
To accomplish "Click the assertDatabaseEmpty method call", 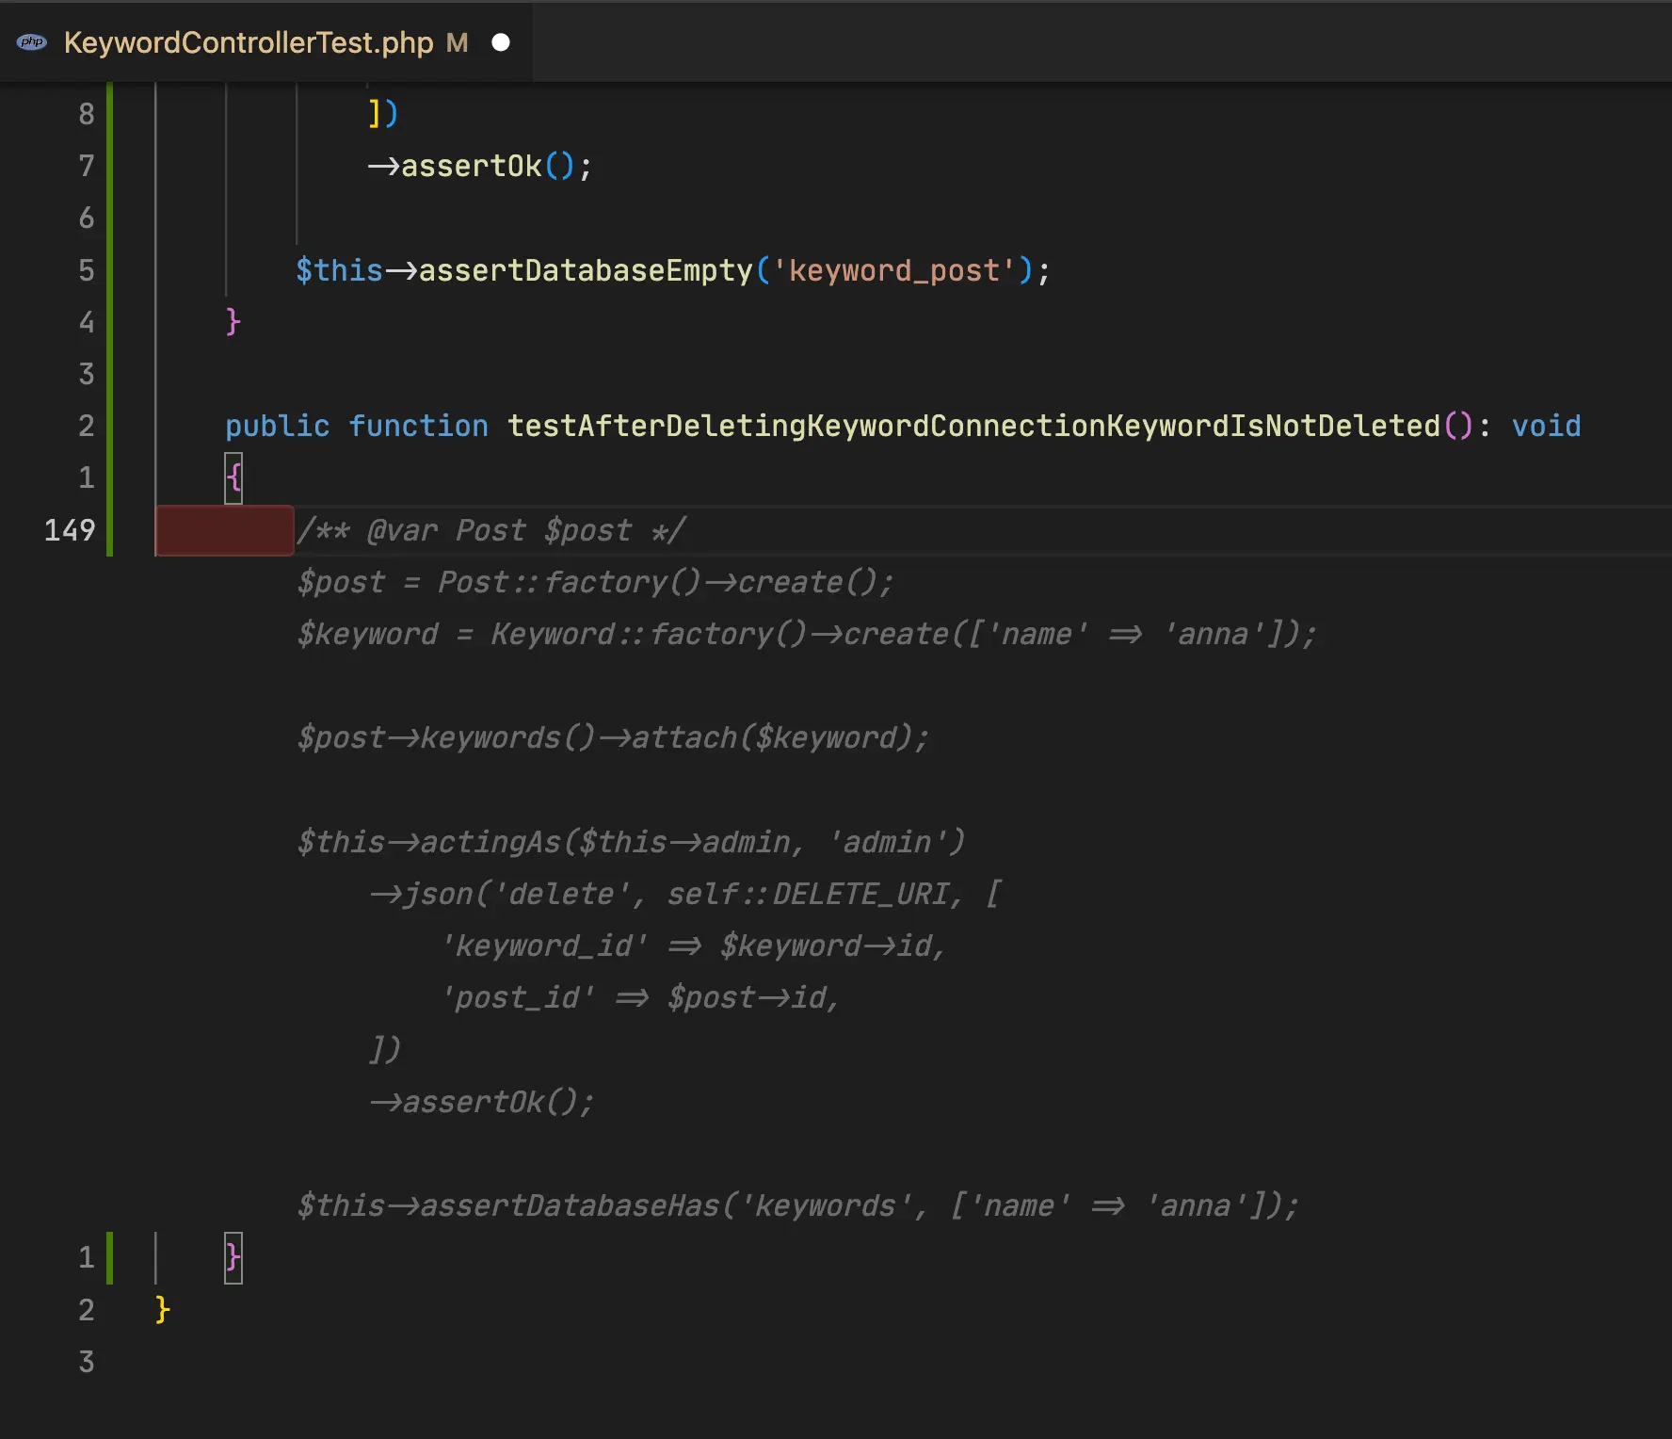I will click(x=586, y=270).
